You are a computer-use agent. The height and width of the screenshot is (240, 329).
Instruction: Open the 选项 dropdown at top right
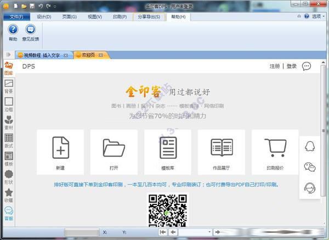[x=318, y=16]
